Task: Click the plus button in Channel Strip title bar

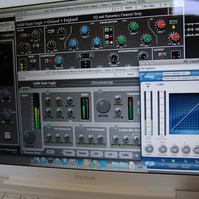Action: 118,8
